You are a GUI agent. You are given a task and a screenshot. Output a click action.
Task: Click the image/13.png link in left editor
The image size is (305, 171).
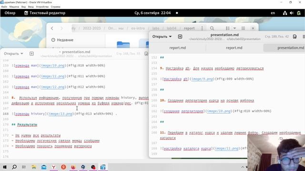(x=61, y=114)
